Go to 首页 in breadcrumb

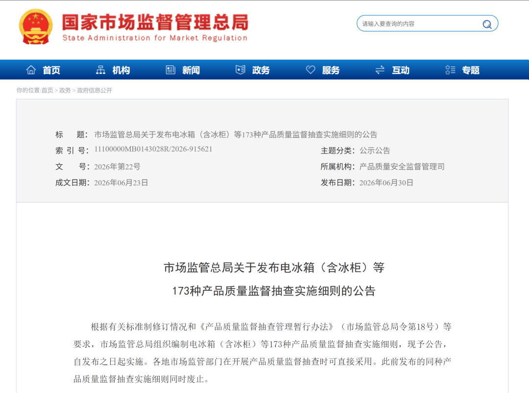pyautogui.click(x=47, y=90)
